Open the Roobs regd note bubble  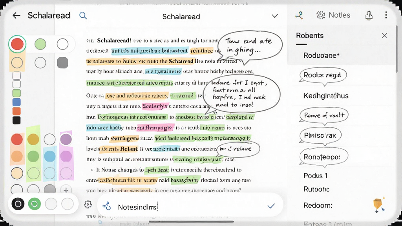pos(323,75)
